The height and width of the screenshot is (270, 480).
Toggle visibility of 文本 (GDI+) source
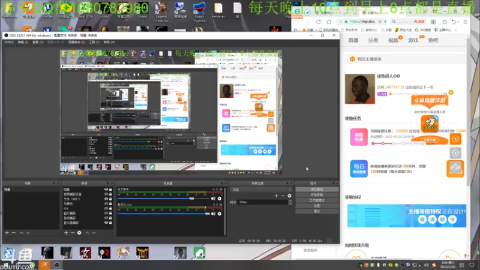pos(106,199)
